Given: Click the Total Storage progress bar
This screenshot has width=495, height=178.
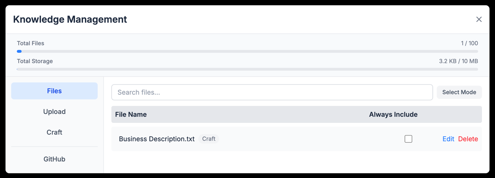Looking at the screenshot, I should point(247,69).
